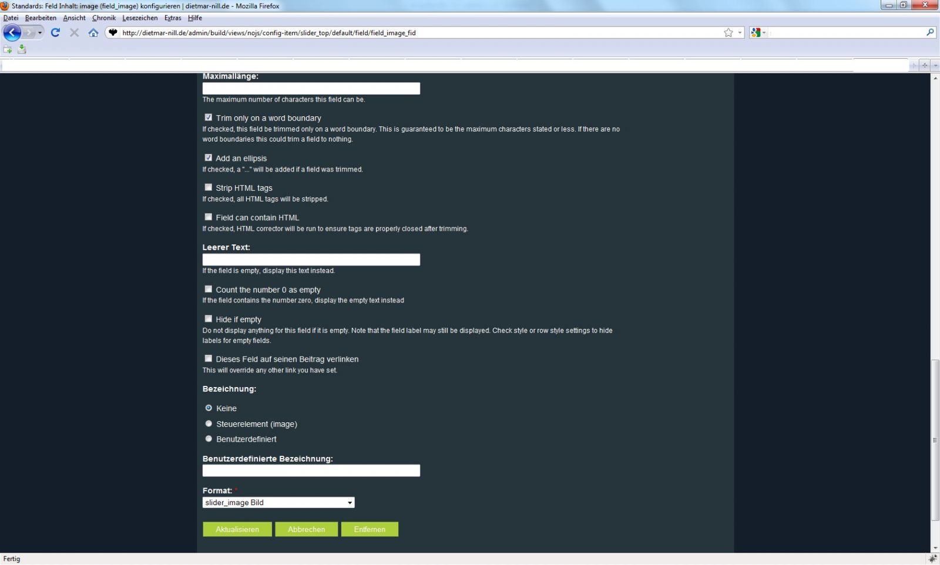
Task: Open the back/forward history dropdown arrow
Action: tap(40, 33)
